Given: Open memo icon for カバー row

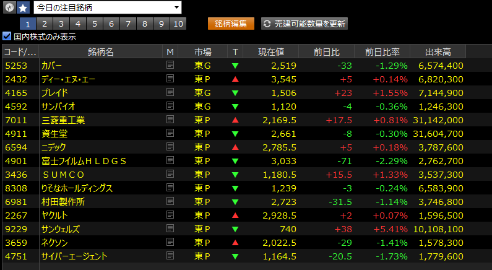Looking at the screenshot, I should [x=170, y=65].
